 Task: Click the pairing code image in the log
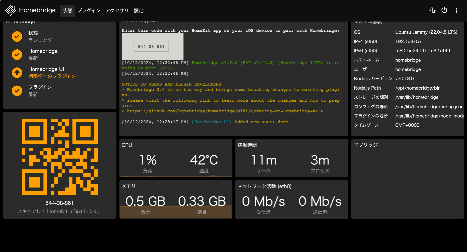pos(152,46)
